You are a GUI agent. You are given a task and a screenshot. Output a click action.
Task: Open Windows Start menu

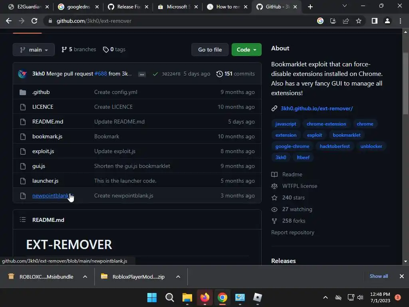click(x=152, y=297)
